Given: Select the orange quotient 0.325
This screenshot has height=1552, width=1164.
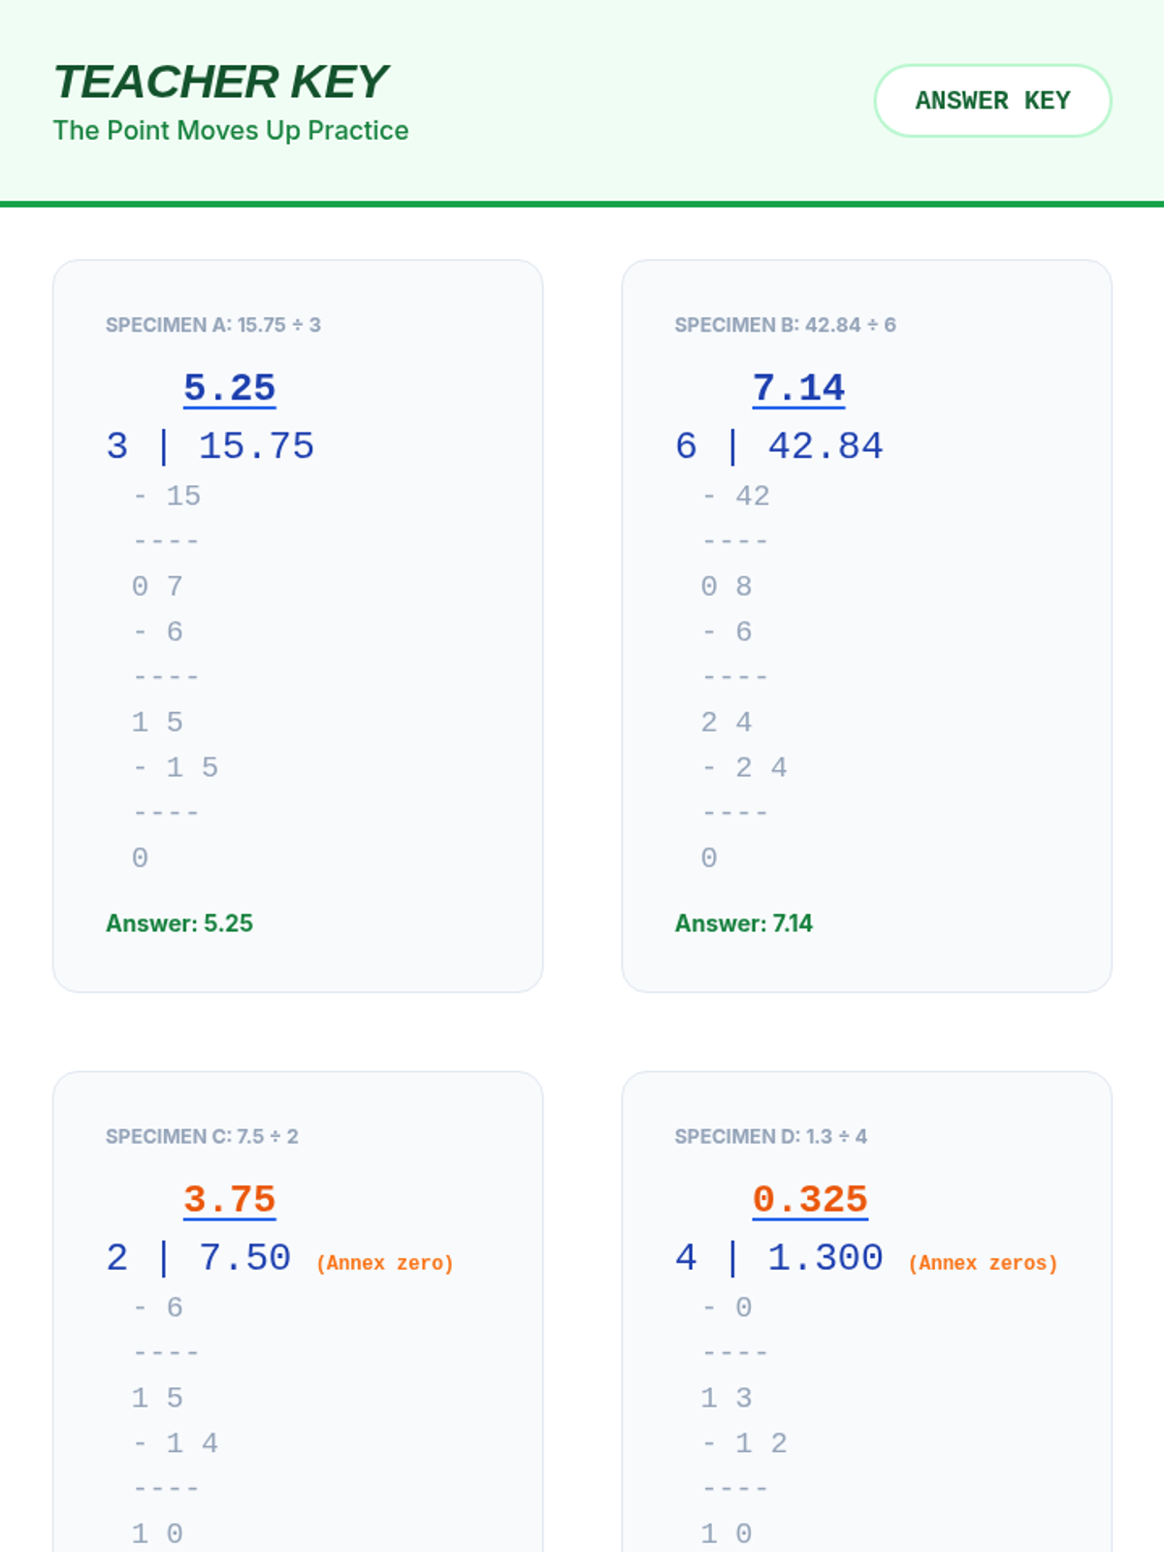Looking at the screenshot, I should tap(810, 1200).
